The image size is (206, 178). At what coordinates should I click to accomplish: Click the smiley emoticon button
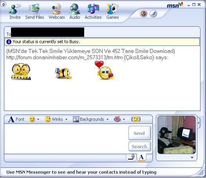tap(32, 119)
